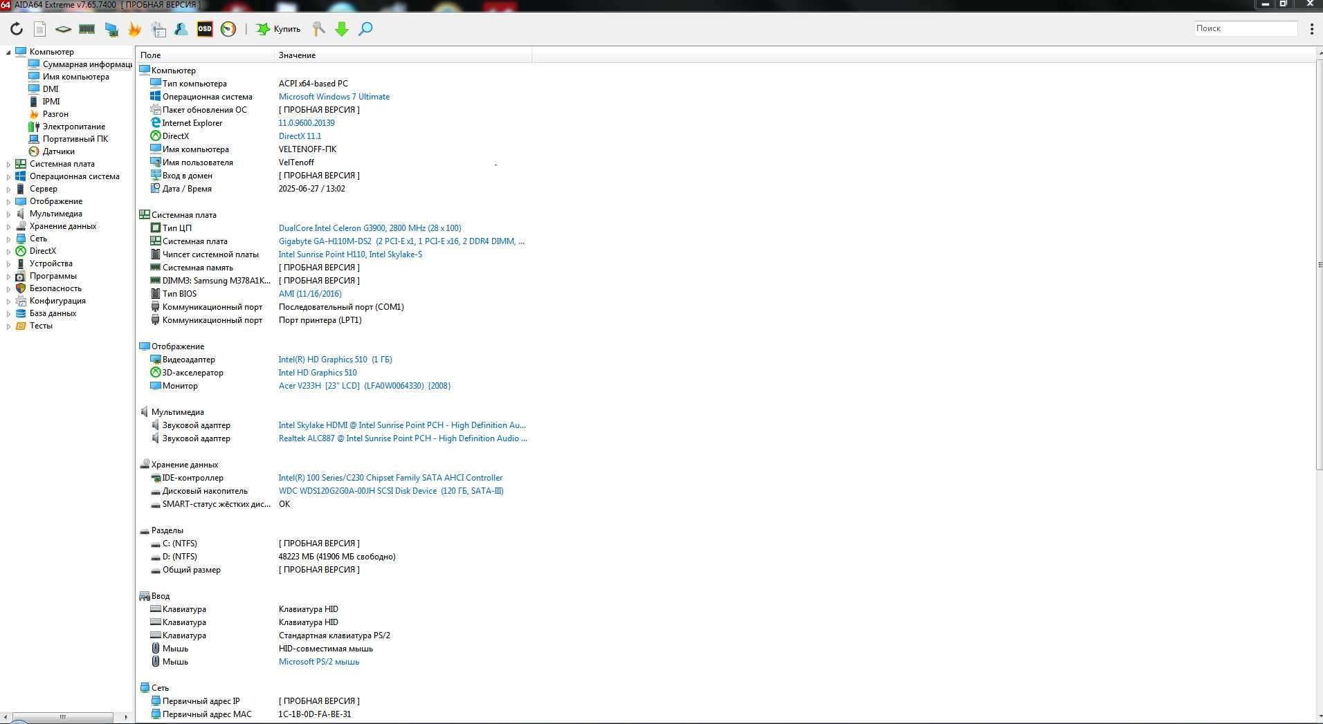Click the gauge sensor toolbar icon

(228, 29)
